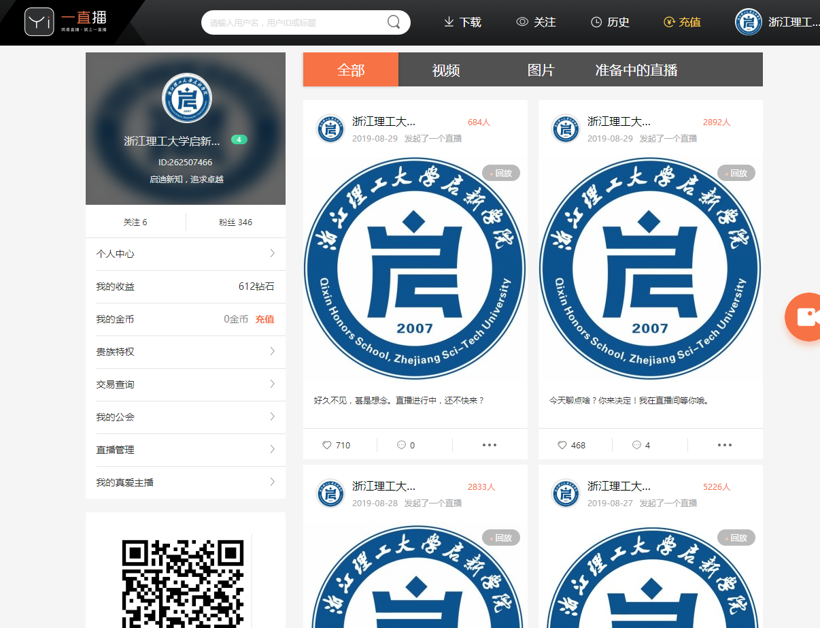The width and height of the screenshot is (820, 628).
Task: Click the 一直播 logo icon
Action: click(x=39, y=22)
